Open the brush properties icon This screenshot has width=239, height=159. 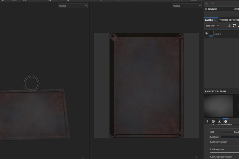pos(207,121)
